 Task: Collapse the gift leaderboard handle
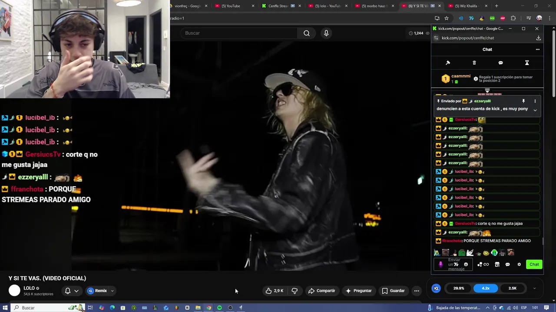coord(487,91)
